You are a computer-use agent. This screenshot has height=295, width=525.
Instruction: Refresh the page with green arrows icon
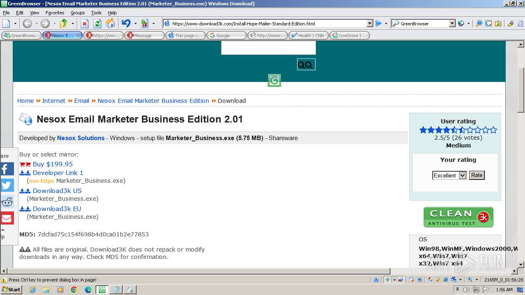(x=97, y=23)
